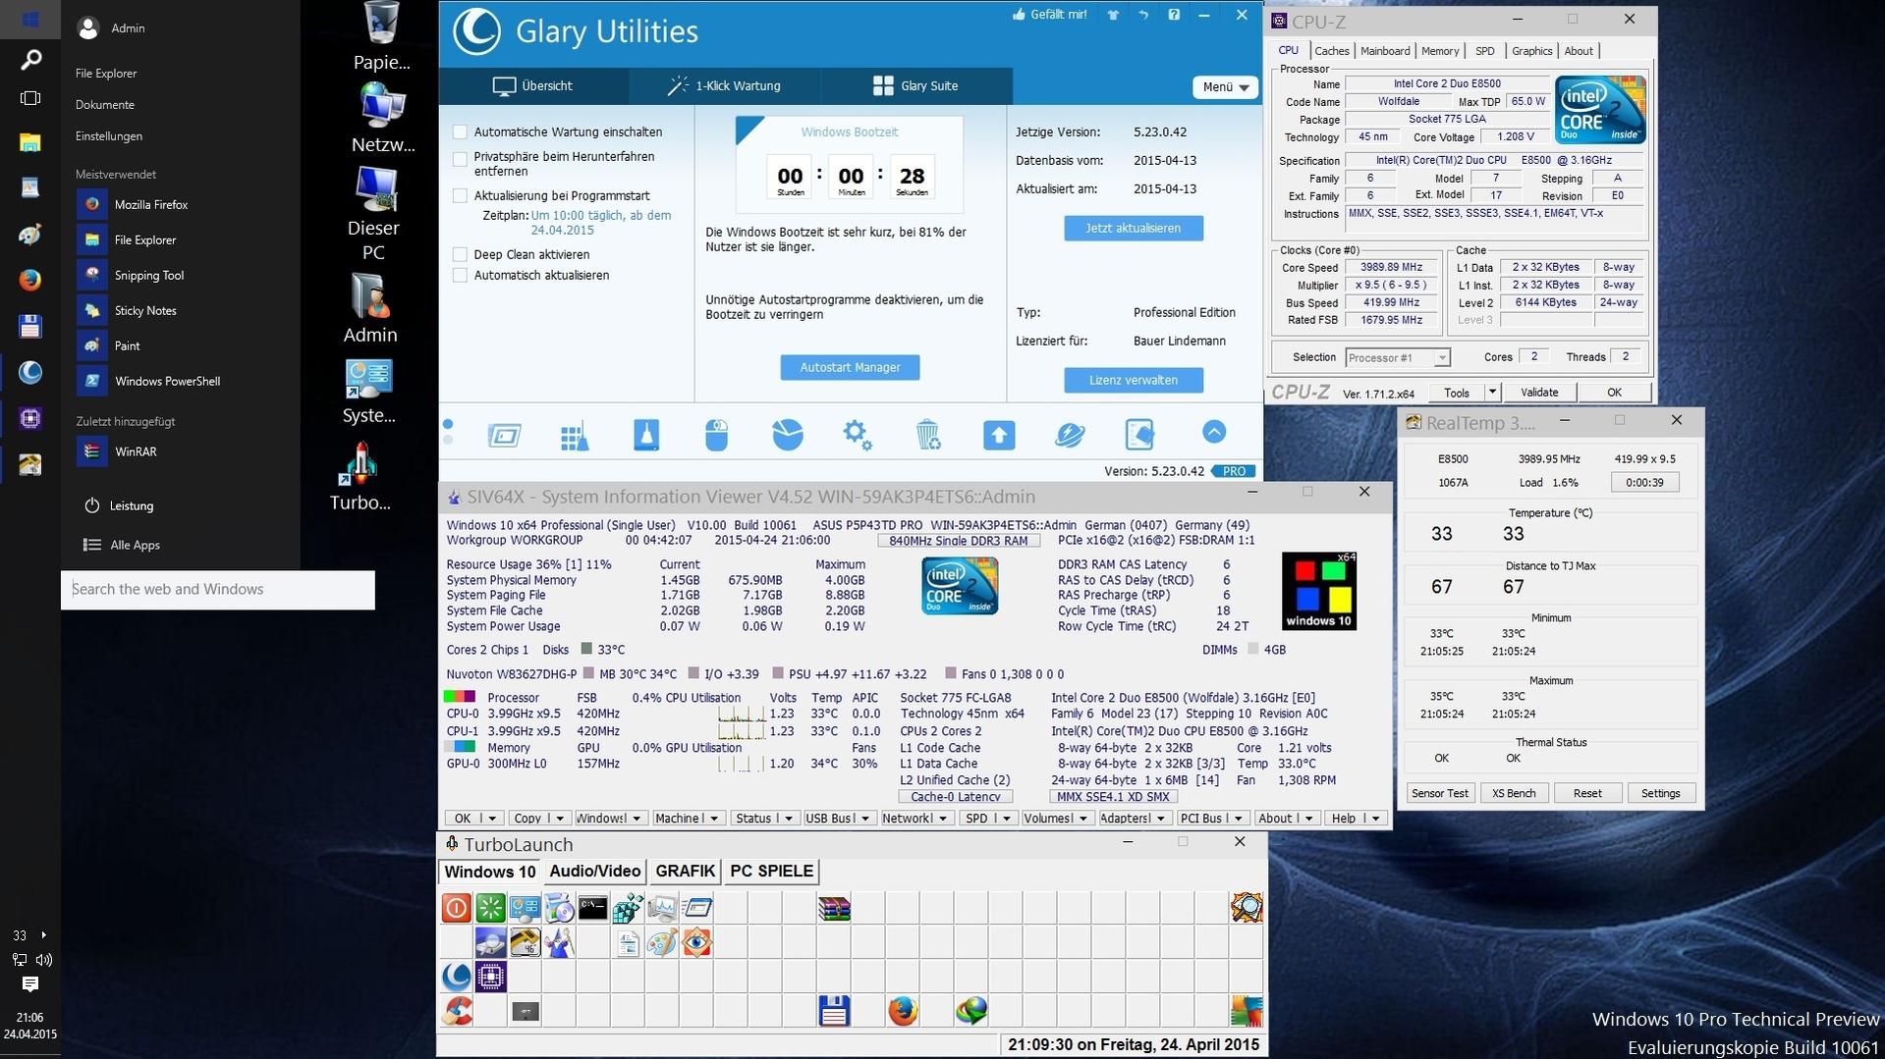Open the Task View icon in the taskbar

30,98
